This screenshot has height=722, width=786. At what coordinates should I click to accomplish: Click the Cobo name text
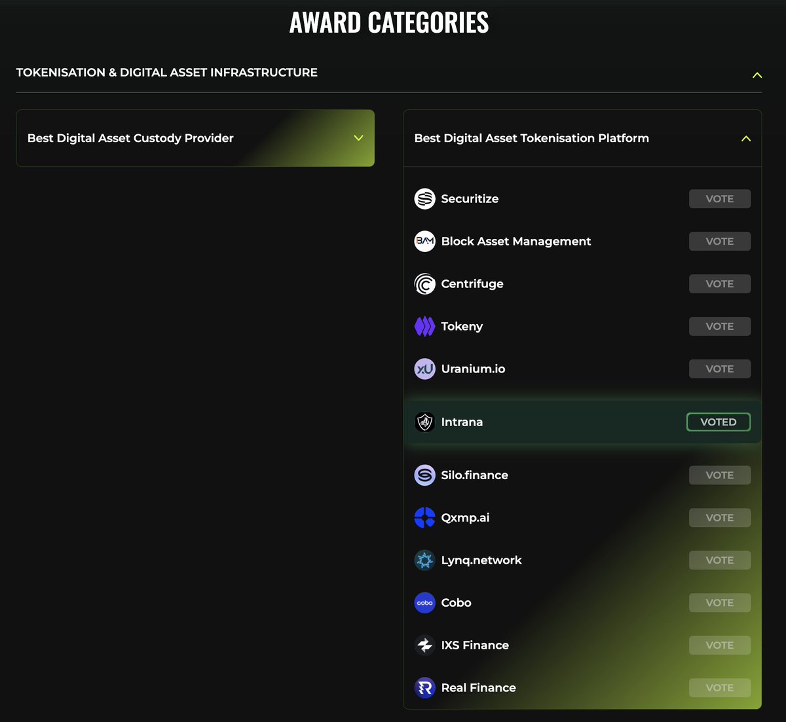(x=457, y=603)
